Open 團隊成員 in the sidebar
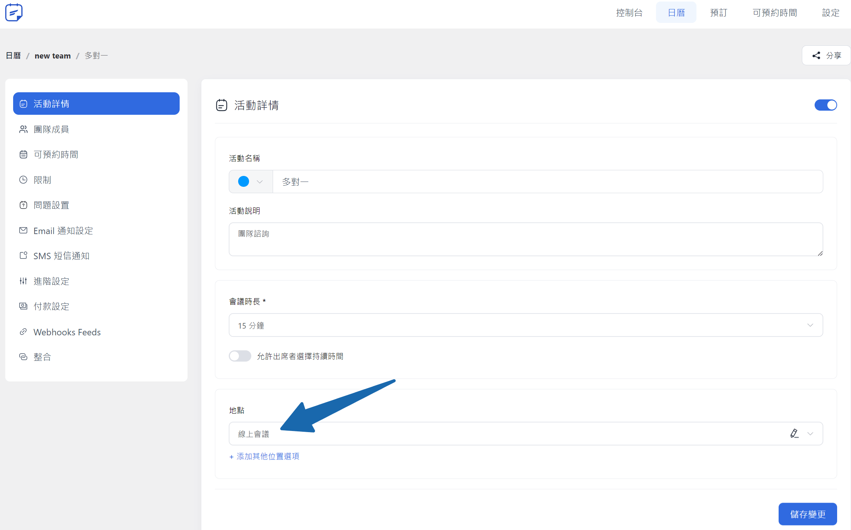Viewport: 851px width, 530px height. [51, 129]
